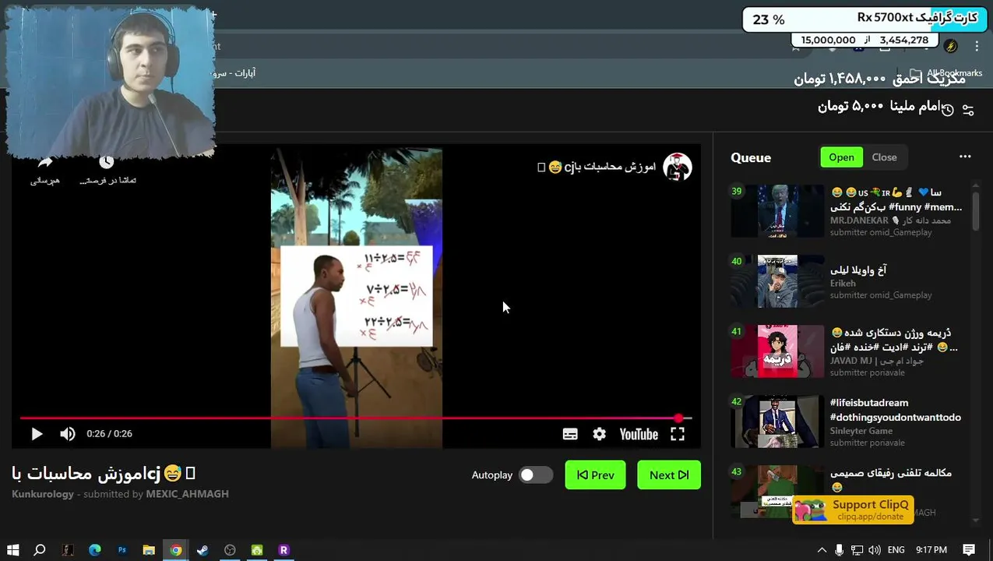Switch the ENG input language
The image size is (993, 561).
[x=896, y=550]
